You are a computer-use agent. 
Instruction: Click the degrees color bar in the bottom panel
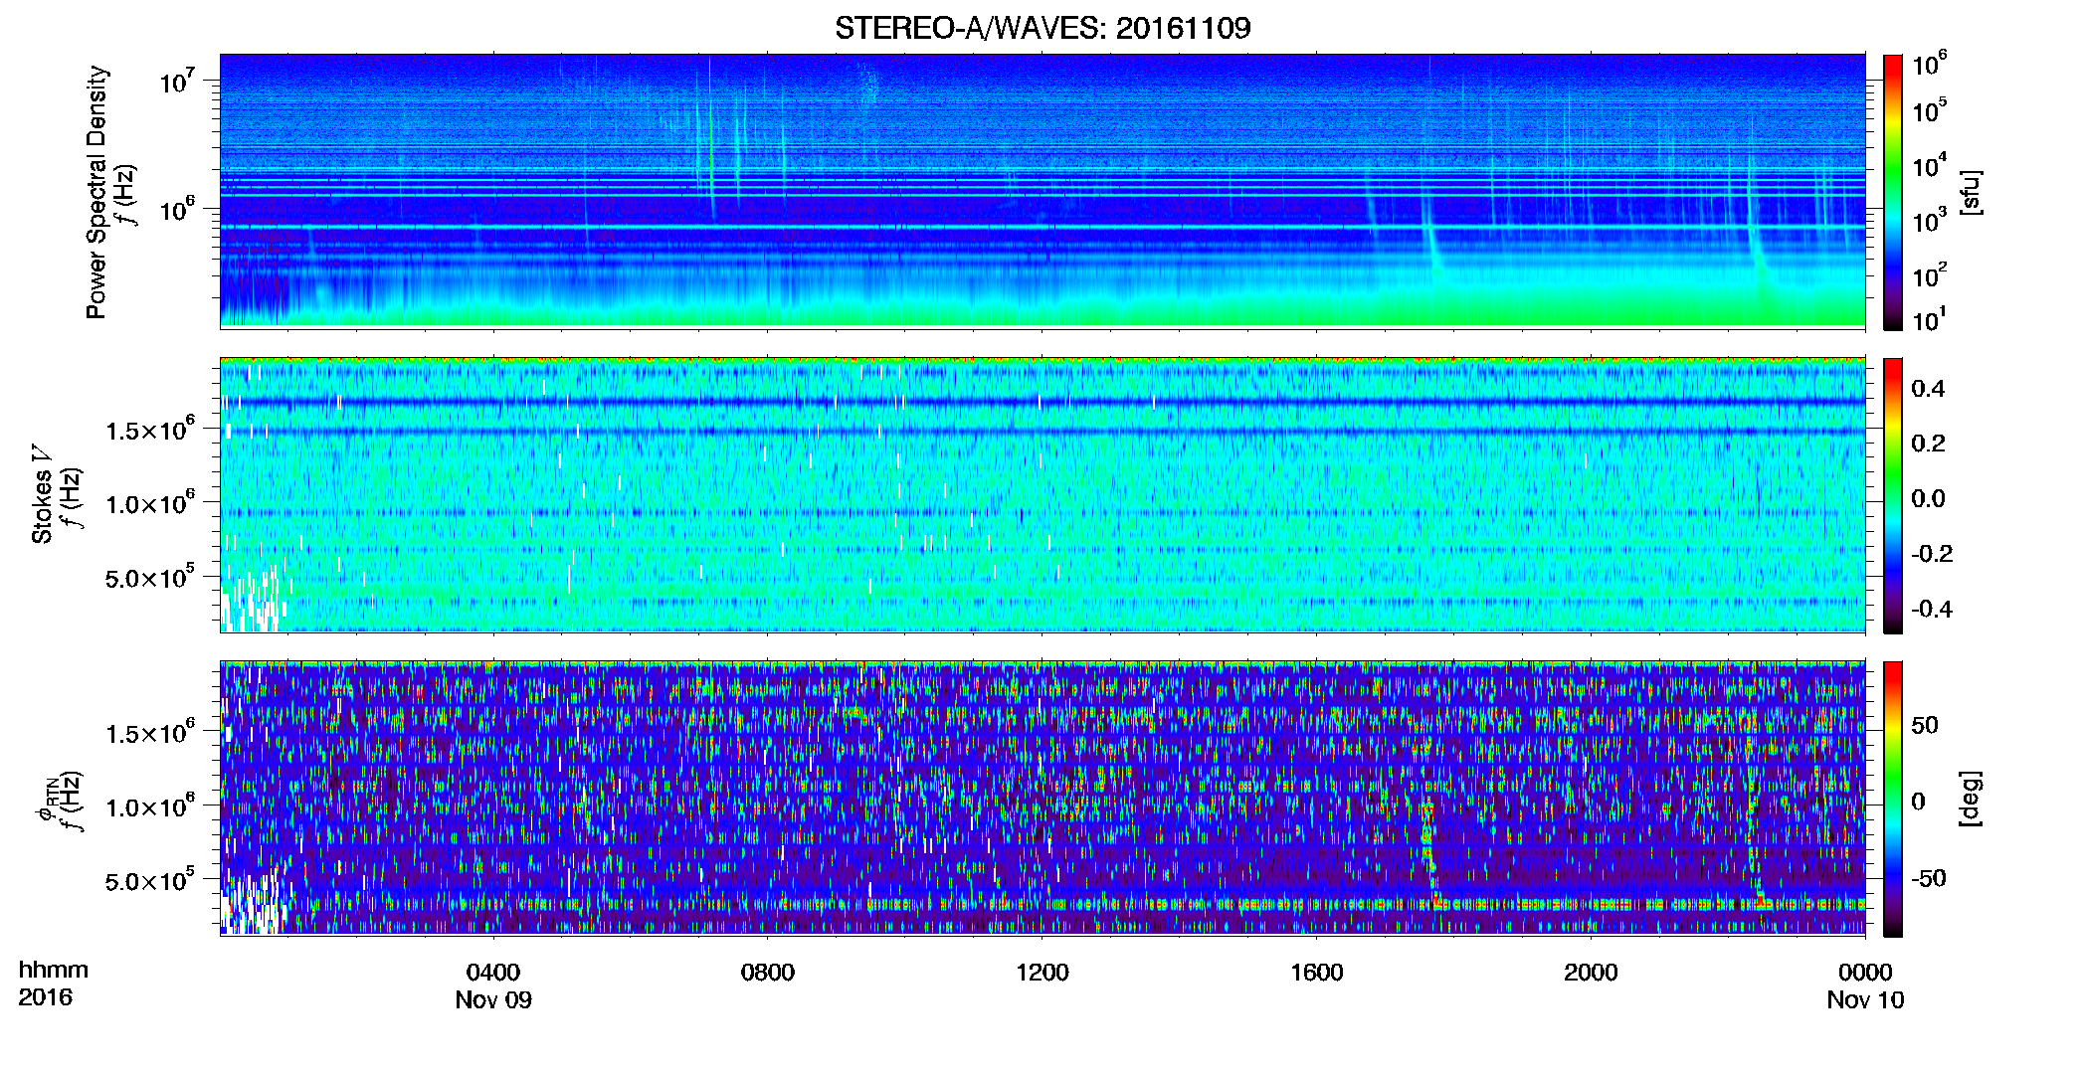pos(1893,799)
